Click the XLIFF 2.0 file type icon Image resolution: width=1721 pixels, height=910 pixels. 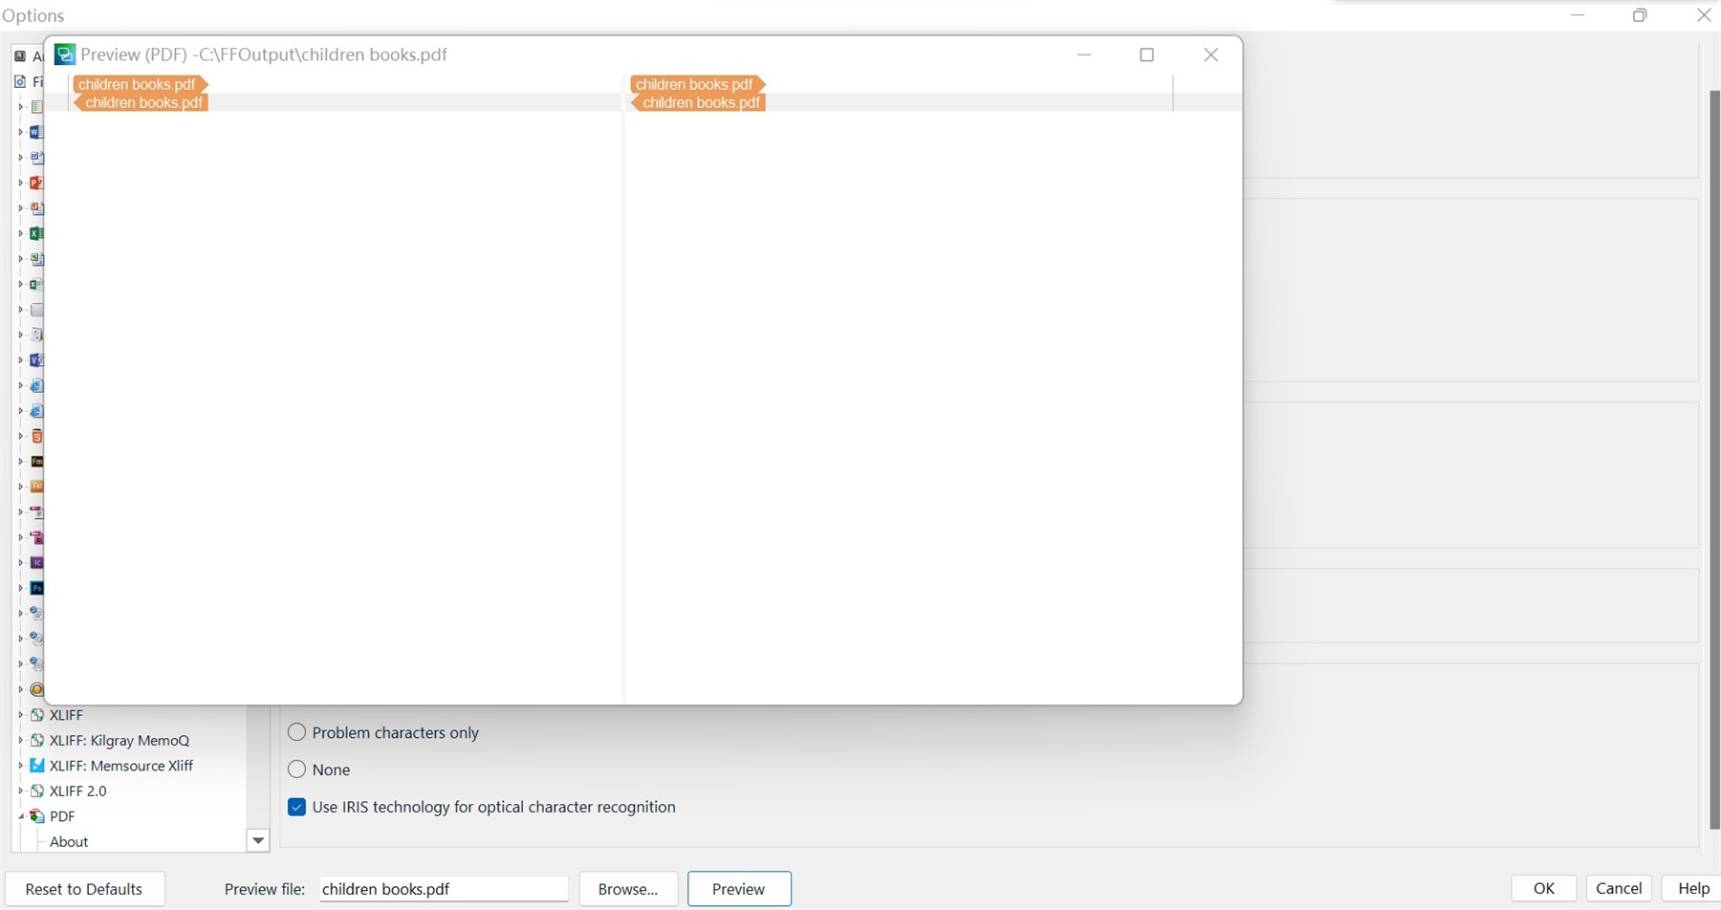point(37,791)
